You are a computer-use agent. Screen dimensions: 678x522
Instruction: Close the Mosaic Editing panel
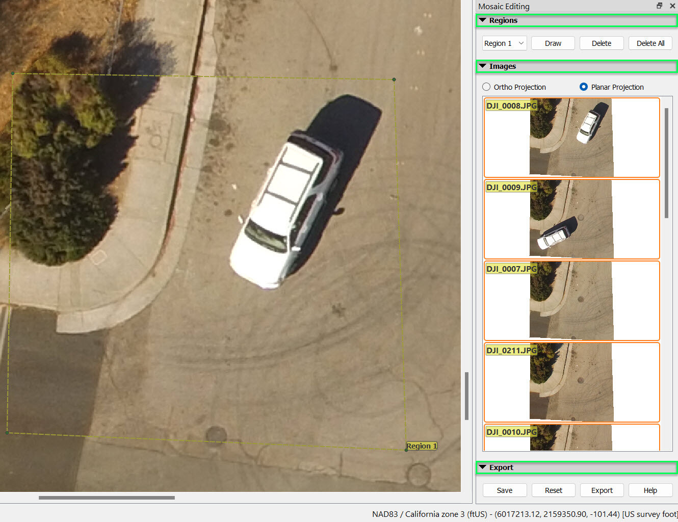pos(672,6)
